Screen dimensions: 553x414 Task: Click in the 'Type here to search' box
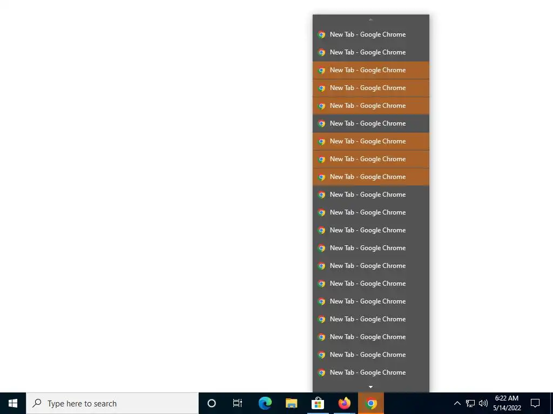point(112,403)
